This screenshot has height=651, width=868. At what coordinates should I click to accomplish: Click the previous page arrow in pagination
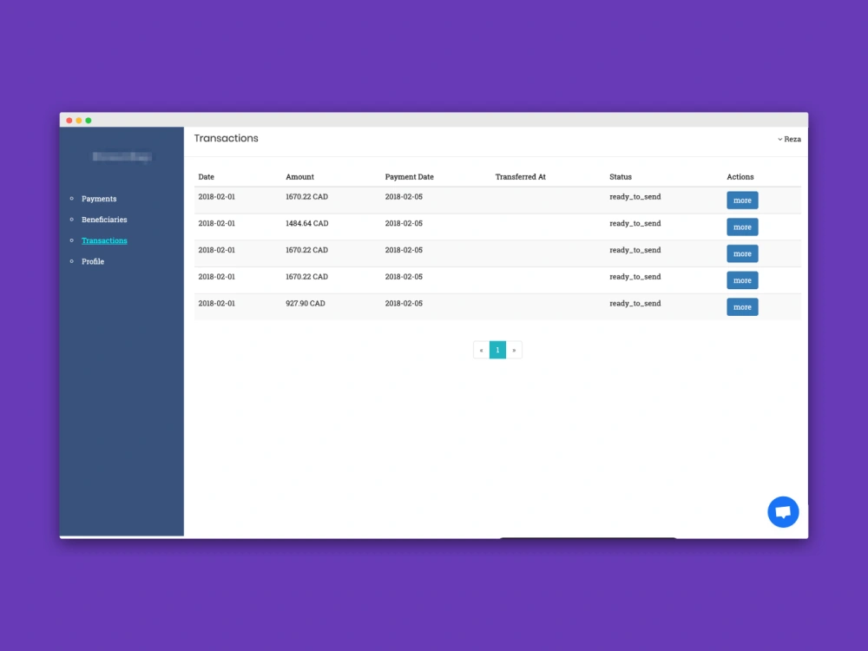(481, 350)
